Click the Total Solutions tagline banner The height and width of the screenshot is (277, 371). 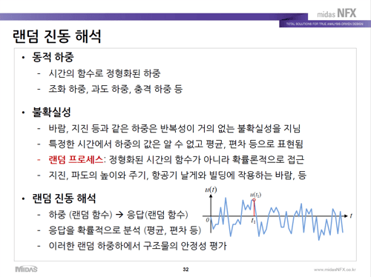coord(325,24)
